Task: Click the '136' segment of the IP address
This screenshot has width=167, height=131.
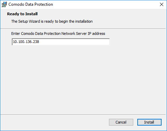Action: pyautogui.click(x=29, y=42)
